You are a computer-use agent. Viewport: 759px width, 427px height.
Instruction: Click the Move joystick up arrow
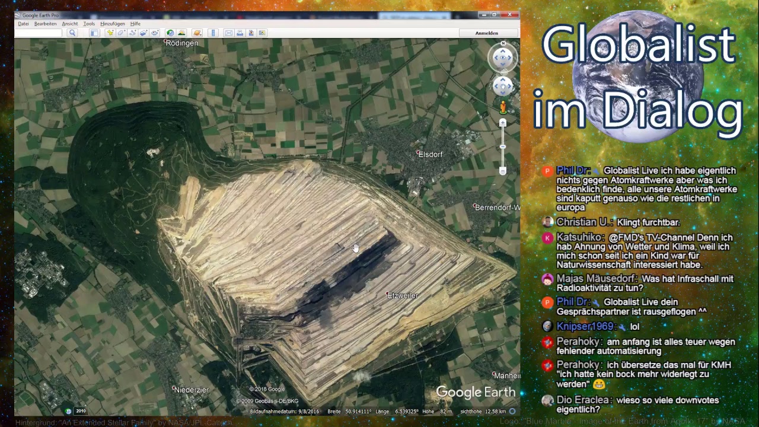click(503, 80)
